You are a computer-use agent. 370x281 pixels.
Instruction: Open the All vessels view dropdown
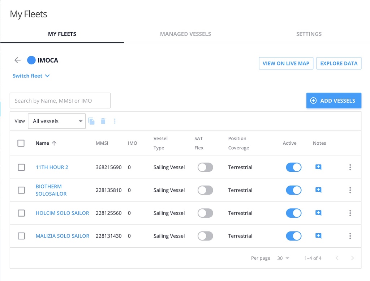coord(57,121)
